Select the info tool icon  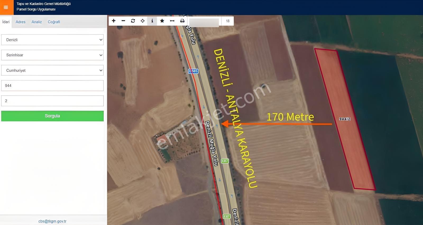[x=152, y=21]
